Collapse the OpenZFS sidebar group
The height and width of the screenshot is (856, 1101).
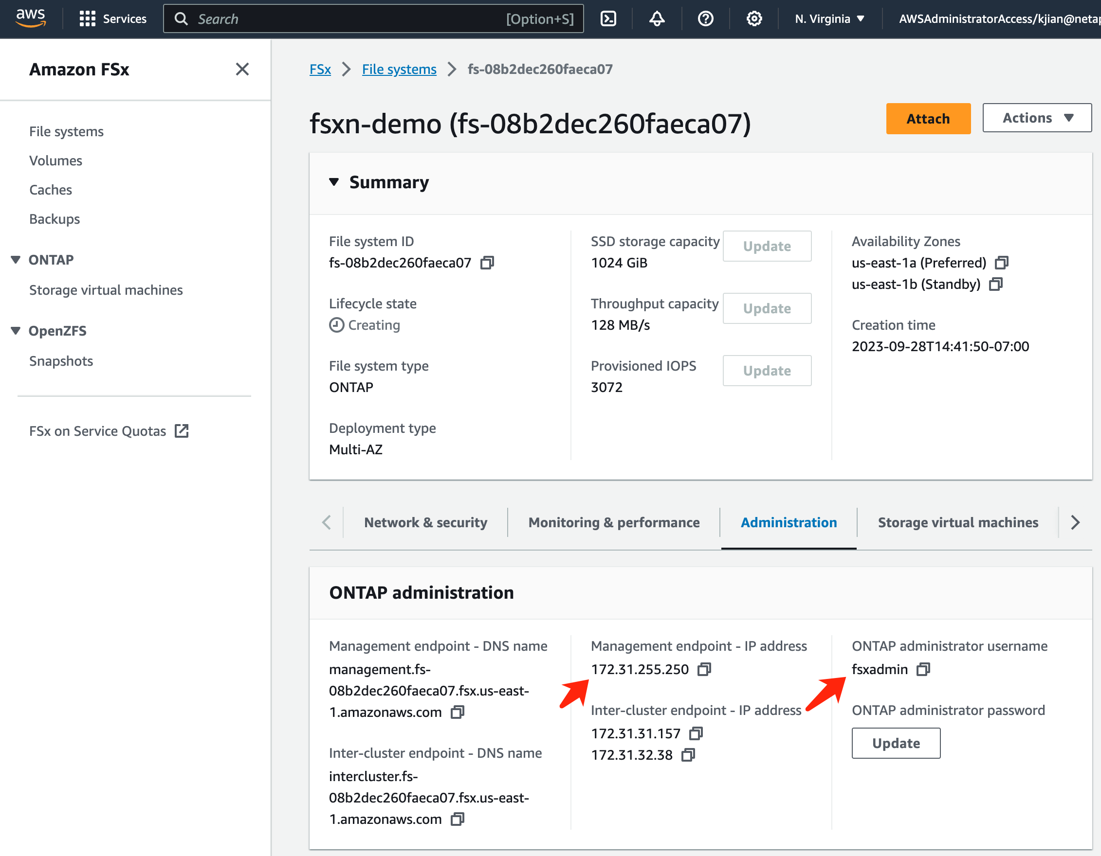click(x=16, y=331)
